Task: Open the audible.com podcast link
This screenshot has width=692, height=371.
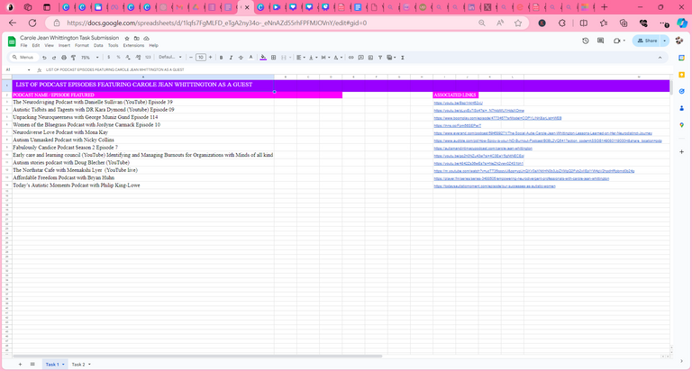Action: click(548, 140)
